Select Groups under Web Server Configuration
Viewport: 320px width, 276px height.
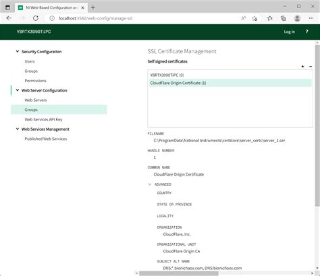pyautogui.click(x=59, y=110)
